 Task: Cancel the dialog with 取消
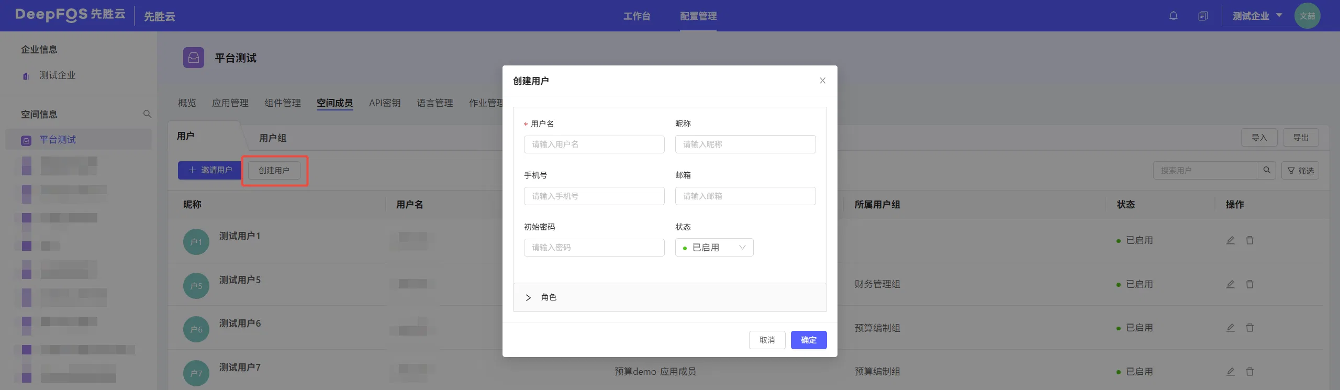pos(767,340)
